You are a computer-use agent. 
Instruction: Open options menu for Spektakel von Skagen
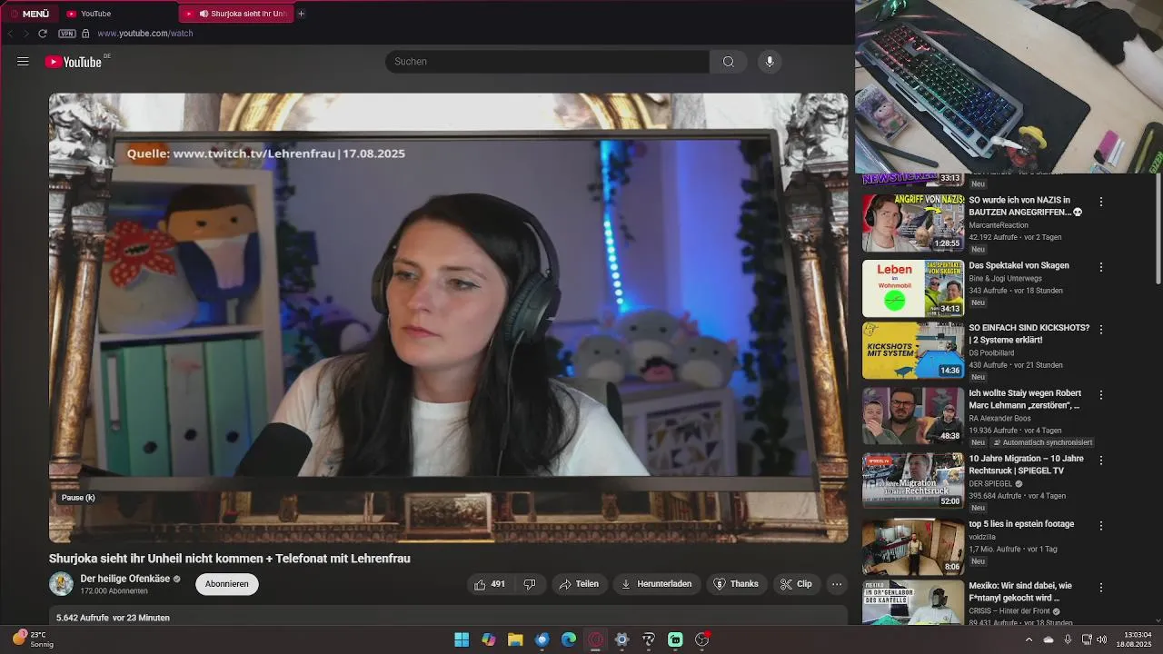1101,267
